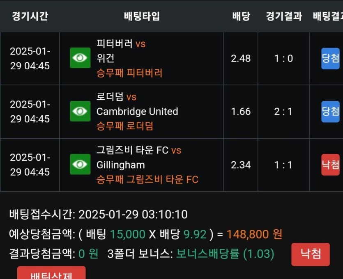343x279 pixels.
Task: Click the blue 당첨 badge for 로더덤
Action: (x=330, y=112)
